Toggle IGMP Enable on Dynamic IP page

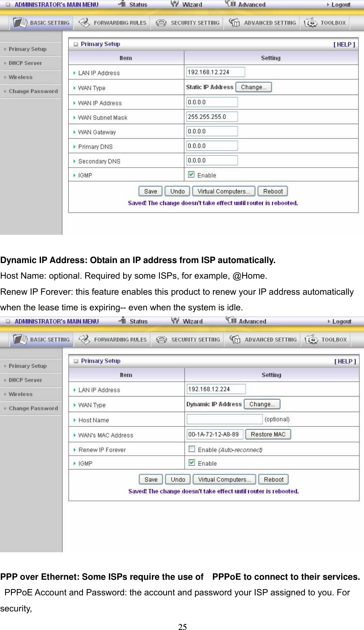click(192, 462)
